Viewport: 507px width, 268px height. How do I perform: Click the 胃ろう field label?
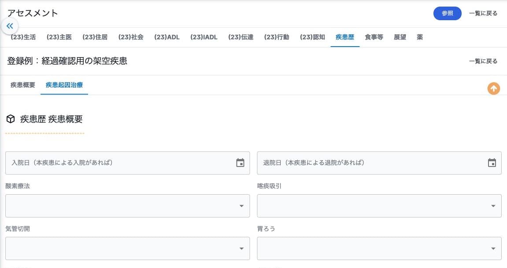click(x=266, y=228)
